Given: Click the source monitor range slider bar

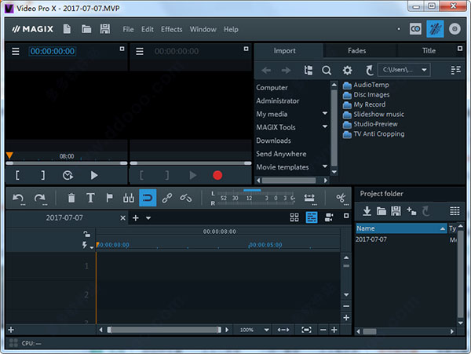Looking at the screenshot, I should pos(67,163).
